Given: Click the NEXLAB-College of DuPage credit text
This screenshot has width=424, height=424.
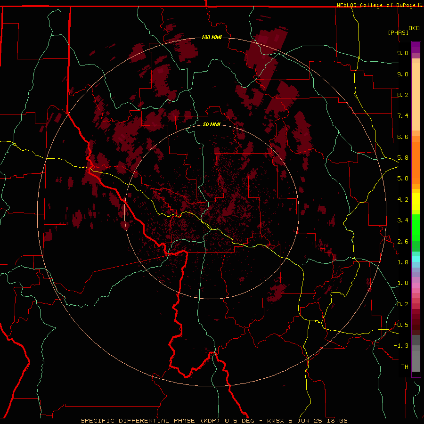Looking at the screenshot, I should (x=376, y=5).
